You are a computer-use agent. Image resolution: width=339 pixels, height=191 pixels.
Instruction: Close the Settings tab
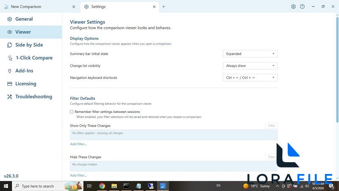(x=154, y=7)
